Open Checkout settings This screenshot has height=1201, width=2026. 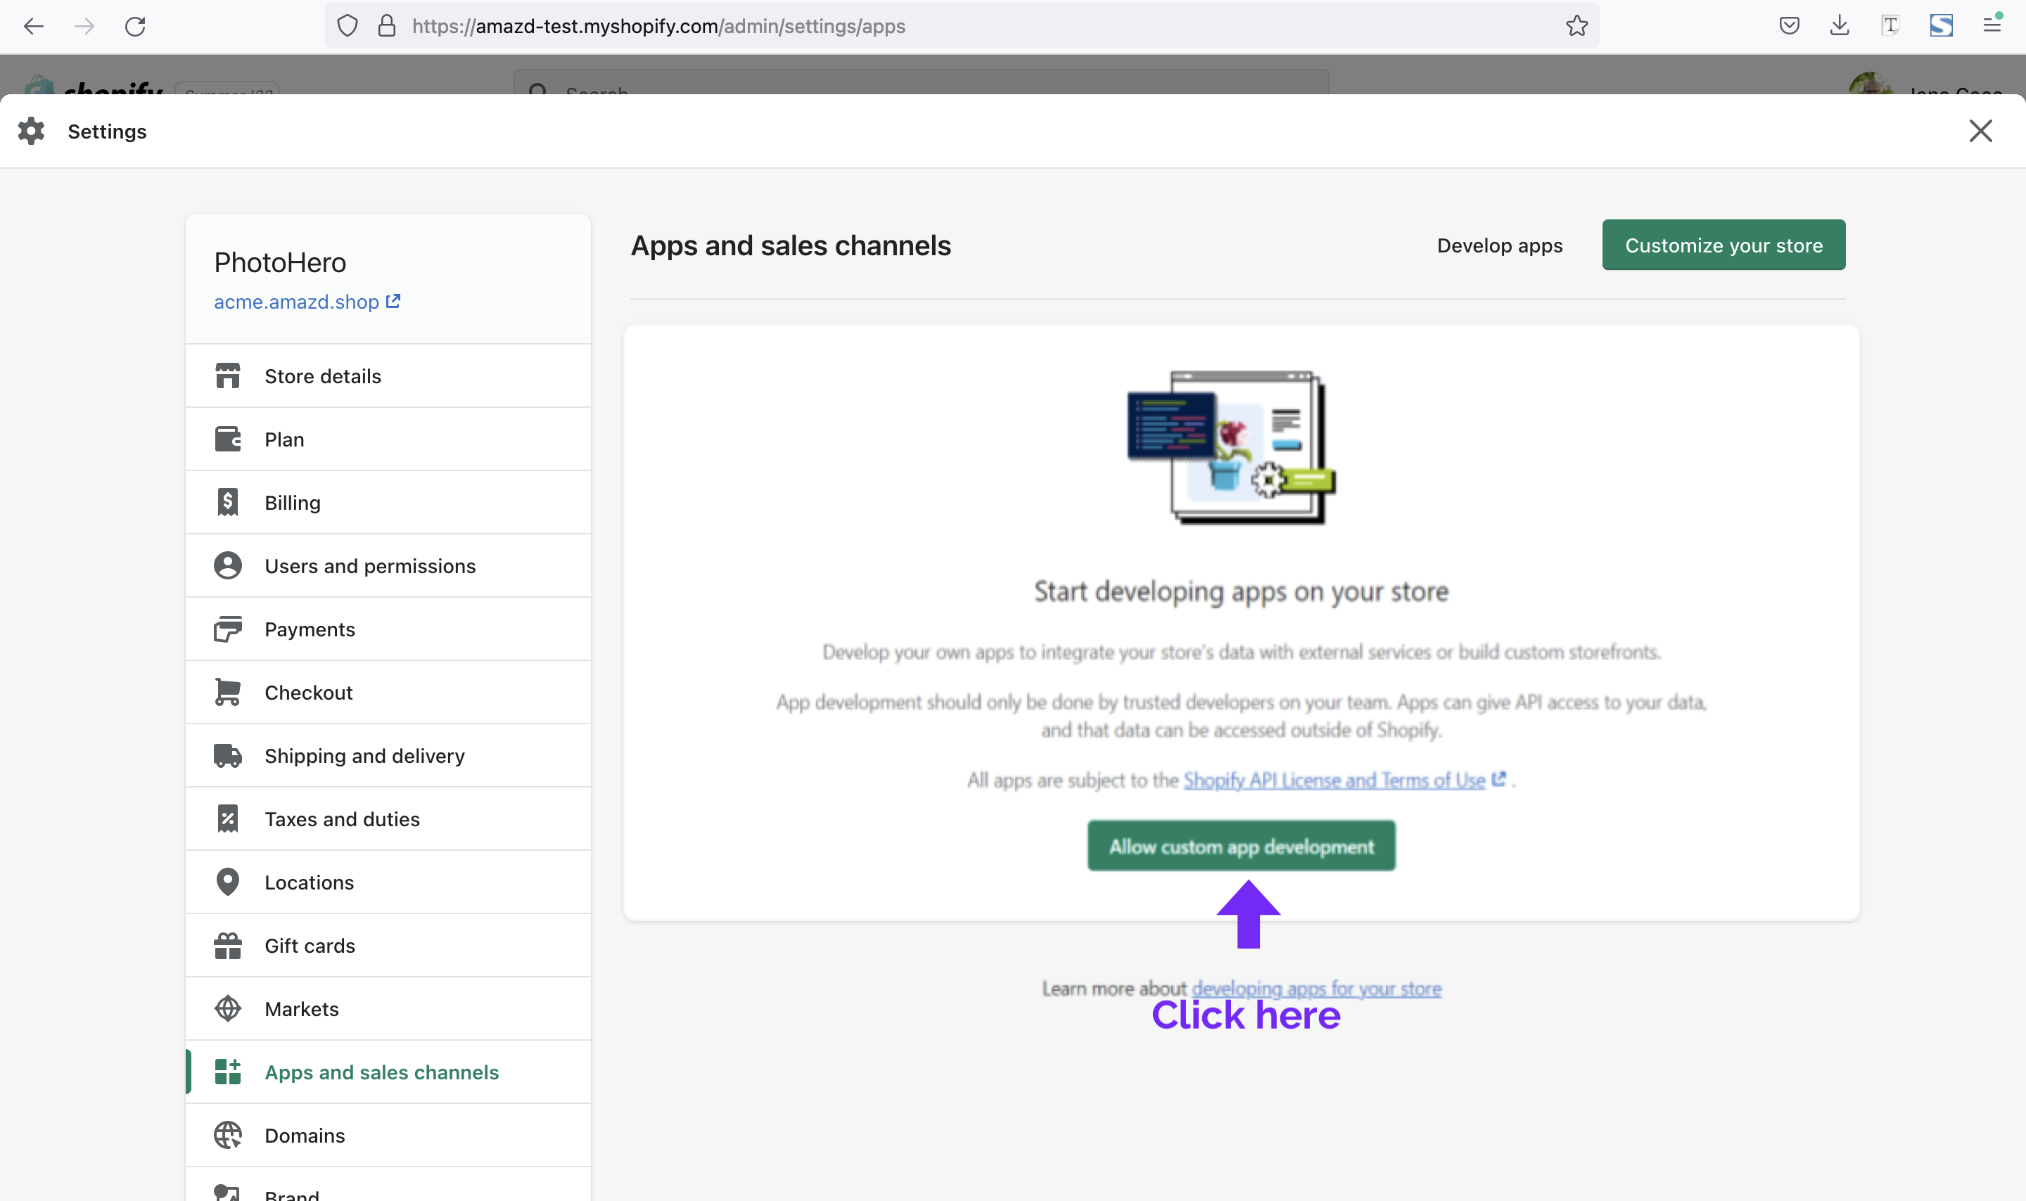[388, 693]
